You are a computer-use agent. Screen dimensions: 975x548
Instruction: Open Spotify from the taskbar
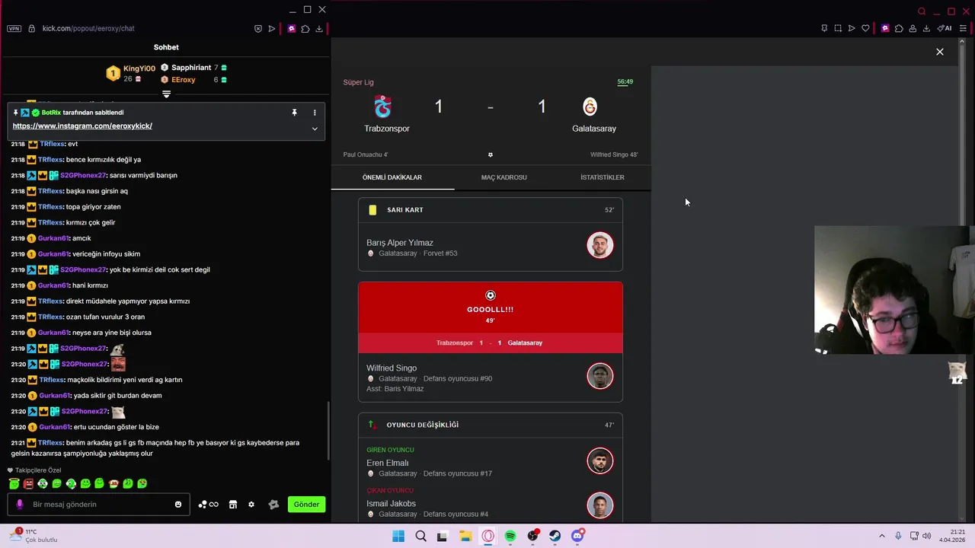[510, 536]
